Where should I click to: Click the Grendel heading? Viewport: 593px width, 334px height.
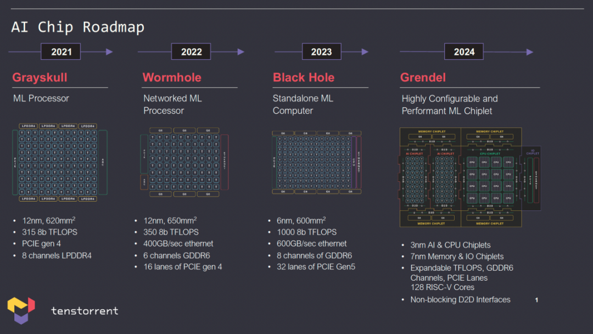click(423, 77)
